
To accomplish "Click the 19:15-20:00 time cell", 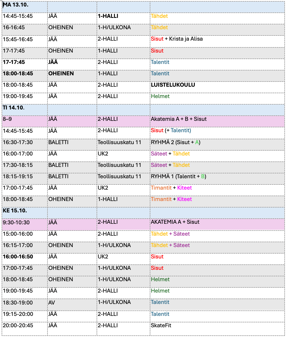I will pos(18,314).
